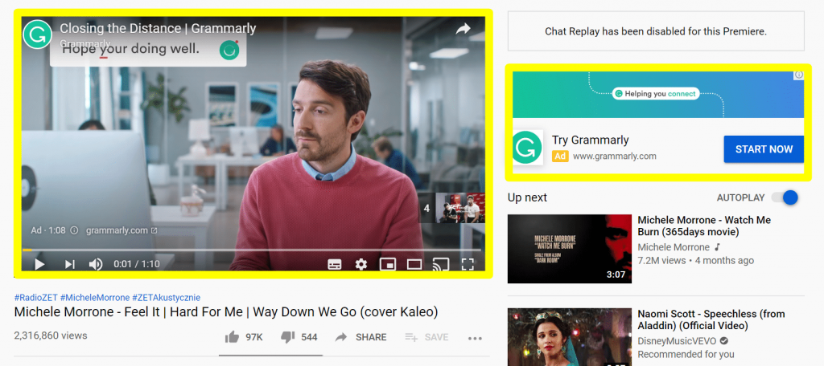Click the SHARE button below video
The height and width of the screenshot is (366, 824).
361,337
